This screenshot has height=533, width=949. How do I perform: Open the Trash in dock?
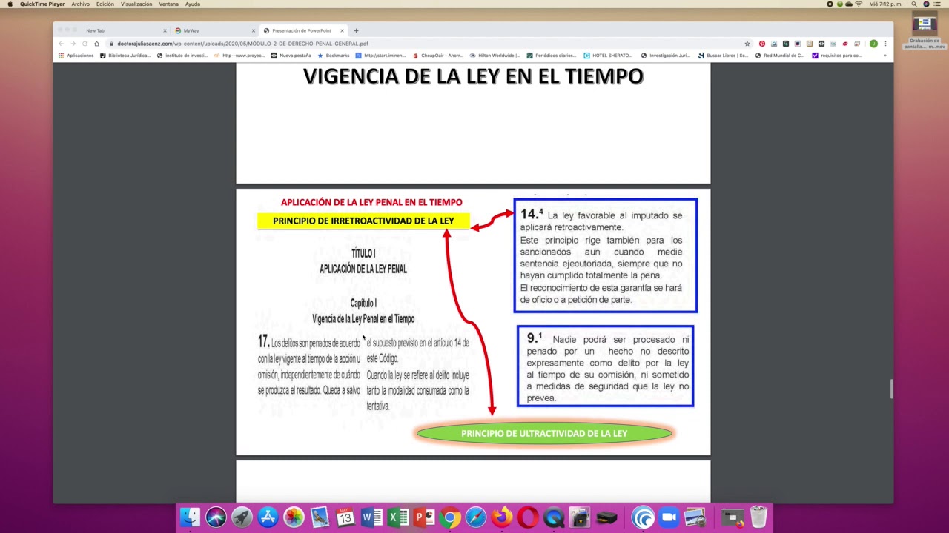tap(758, 517)
